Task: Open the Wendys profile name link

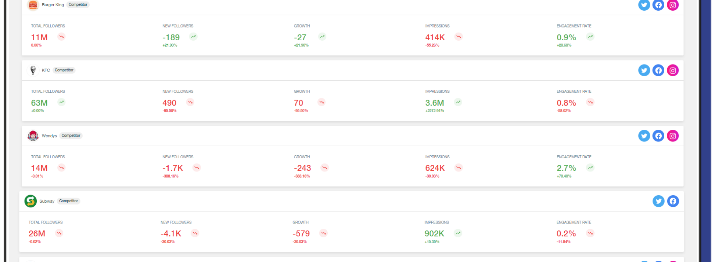Action: (x=49, y=136)
